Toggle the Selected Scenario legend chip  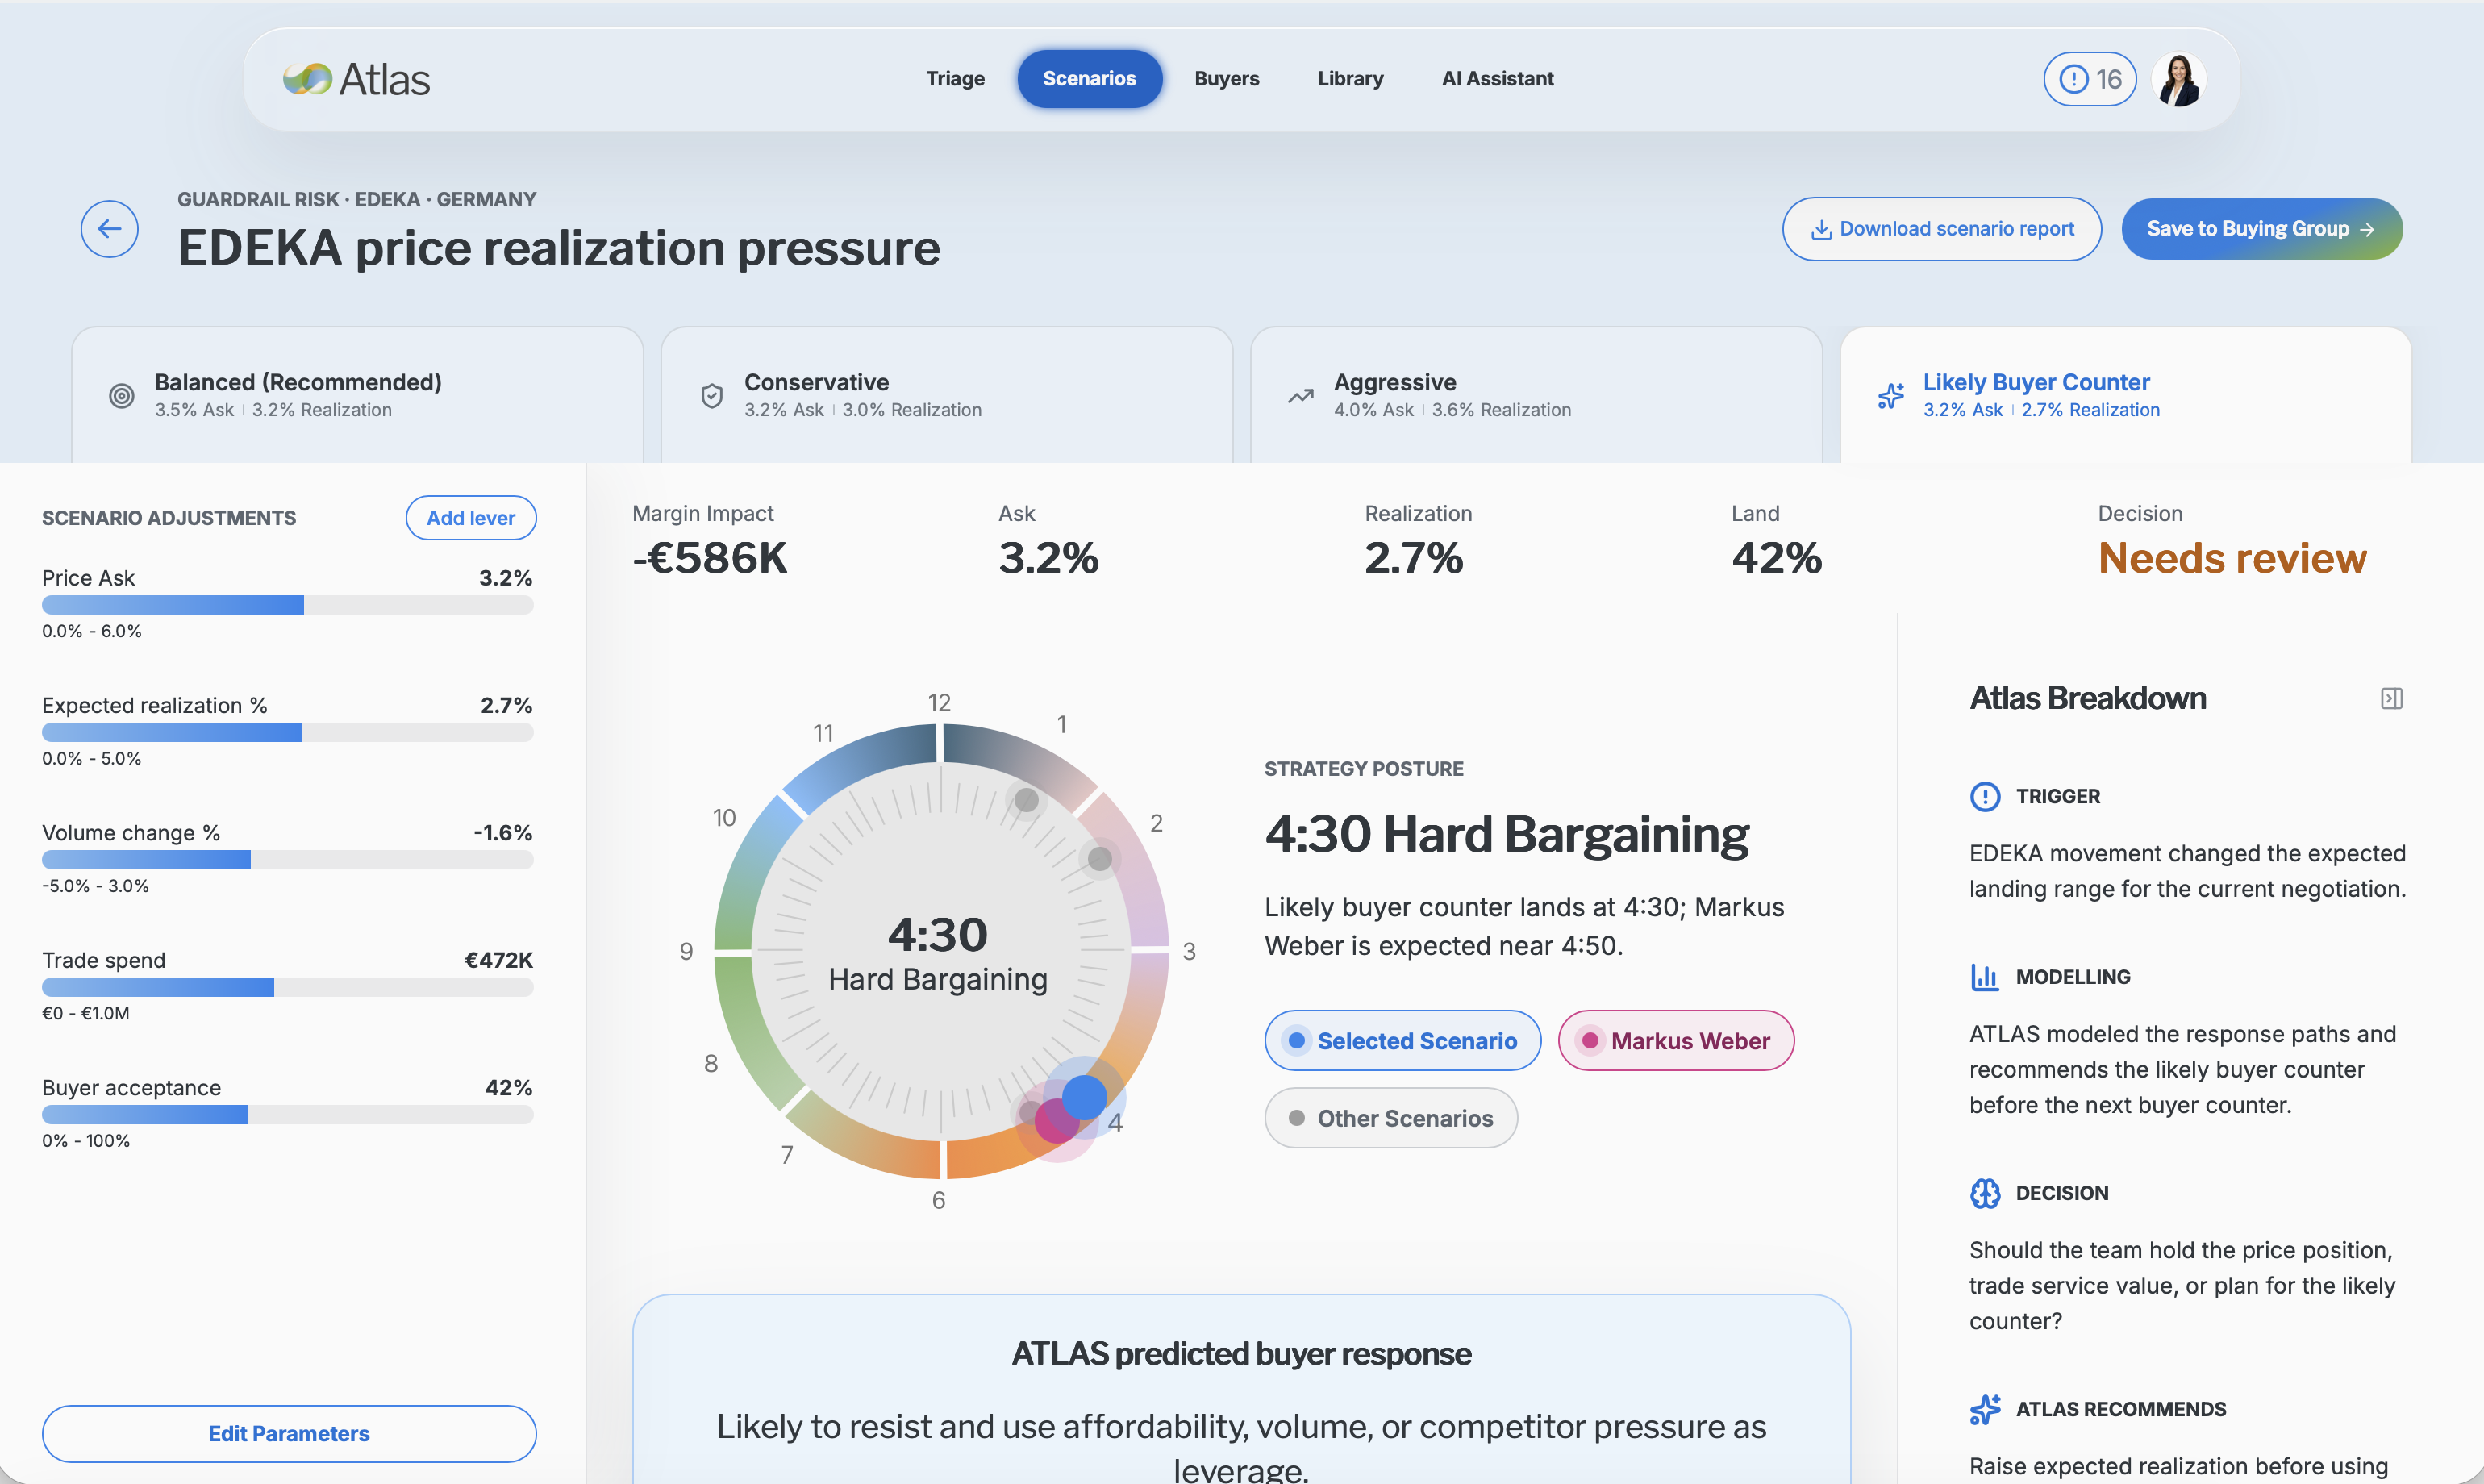pos(1402,1040)
